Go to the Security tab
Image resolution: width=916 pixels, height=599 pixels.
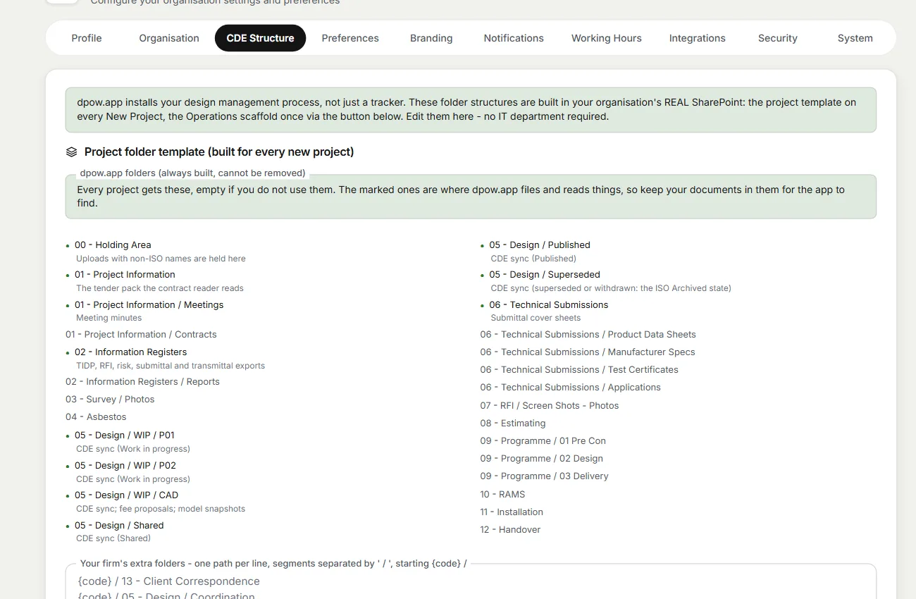tap(778, 38)
